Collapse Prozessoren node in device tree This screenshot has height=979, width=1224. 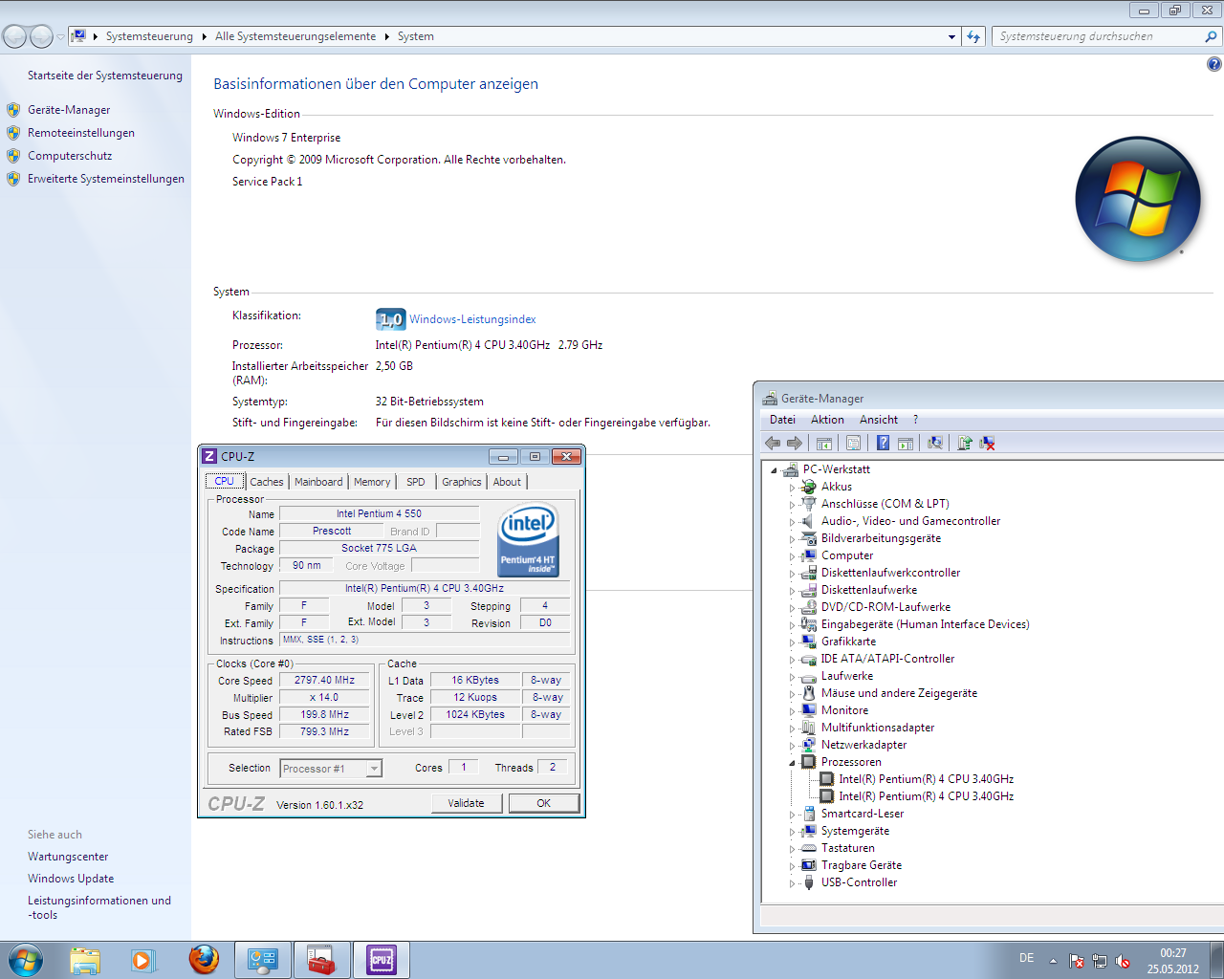(792, 762)
